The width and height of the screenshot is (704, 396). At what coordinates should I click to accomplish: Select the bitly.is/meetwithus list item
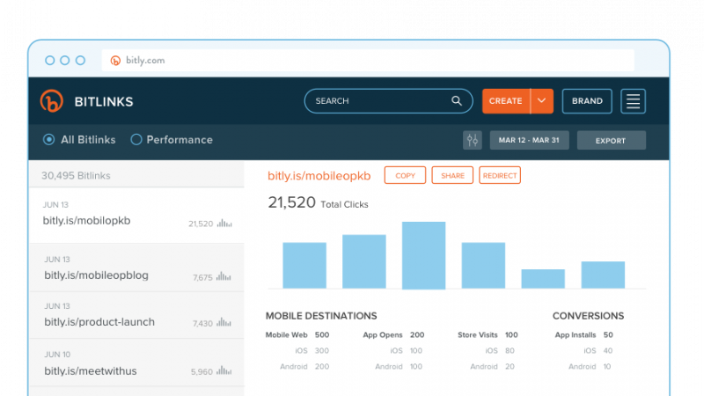click(x=136, y=363)
